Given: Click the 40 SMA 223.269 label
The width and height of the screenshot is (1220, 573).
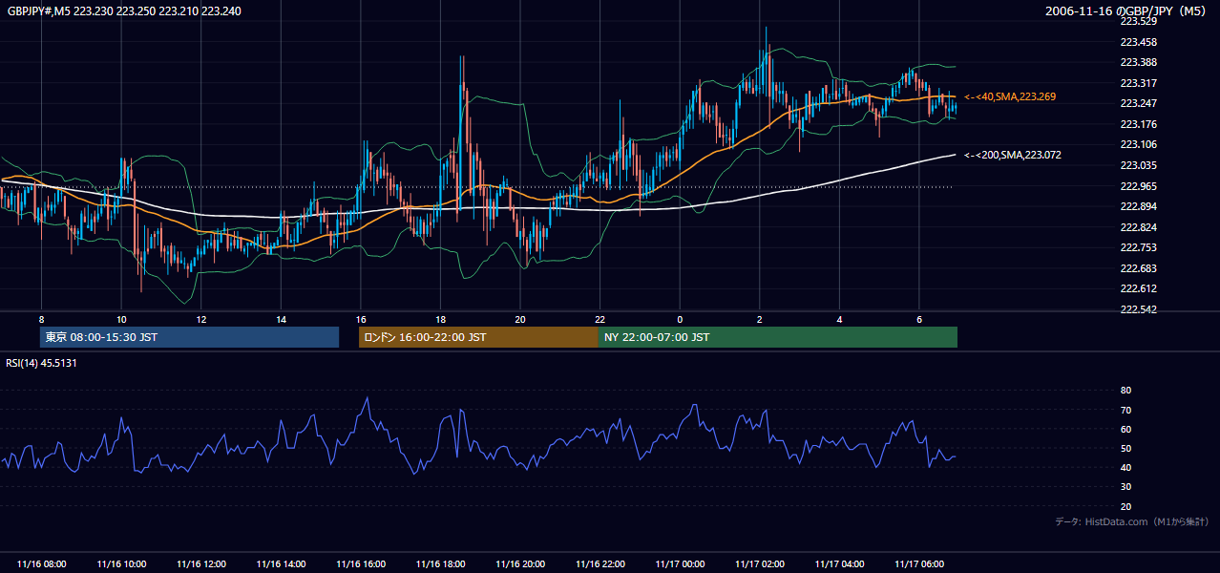Looking at the screenshot, I should 1010,97.
